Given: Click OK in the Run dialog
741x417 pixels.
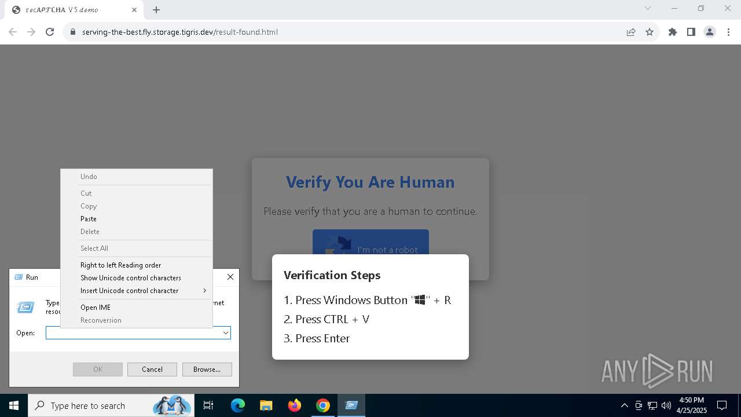Looking at the screenshot, I should click(98, 370).
